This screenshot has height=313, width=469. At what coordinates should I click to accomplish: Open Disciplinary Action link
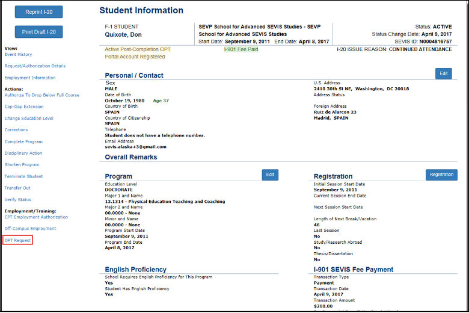[23, 153]
